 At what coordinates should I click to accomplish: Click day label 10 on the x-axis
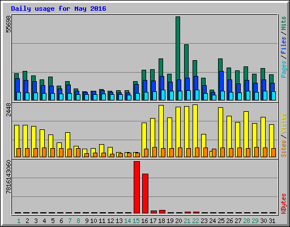pos(93,221)
